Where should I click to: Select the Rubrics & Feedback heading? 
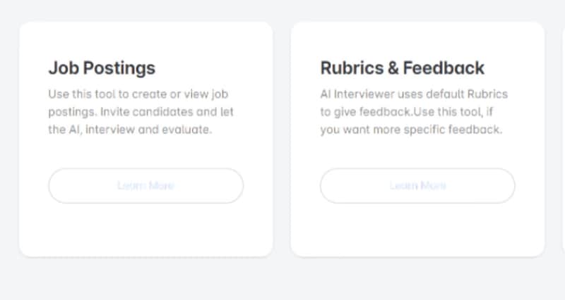[402, 68]
